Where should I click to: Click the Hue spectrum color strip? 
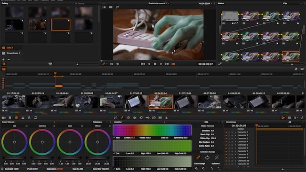tap(152, 130)
